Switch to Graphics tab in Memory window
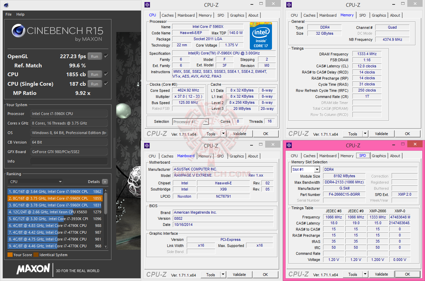The width and height of the screenshot is (425, 281). tap(379, 15)
